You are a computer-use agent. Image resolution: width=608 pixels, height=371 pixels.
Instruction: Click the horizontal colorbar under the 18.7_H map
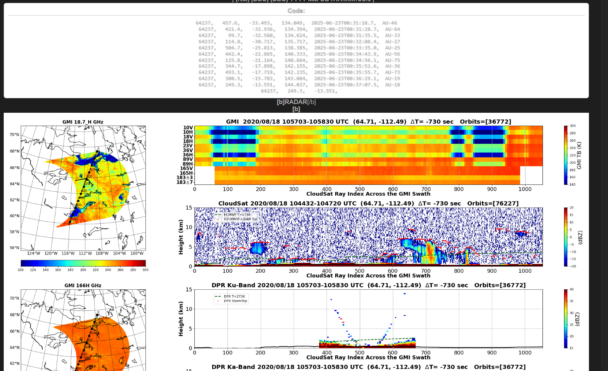pos(83,263)
